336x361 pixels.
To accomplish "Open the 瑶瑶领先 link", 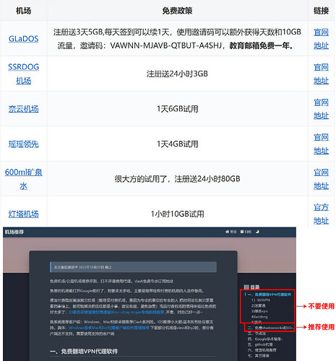I will (x=23, y=144).
